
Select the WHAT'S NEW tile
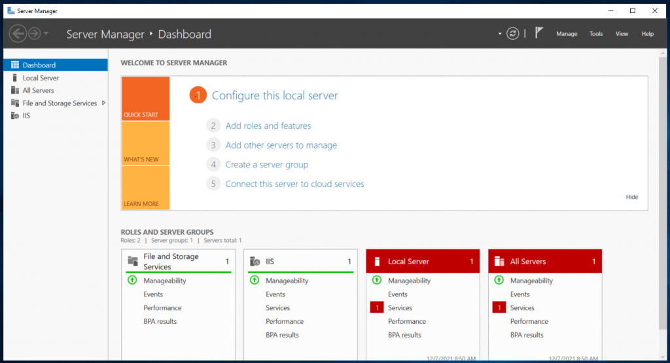(x=145, y=143)
